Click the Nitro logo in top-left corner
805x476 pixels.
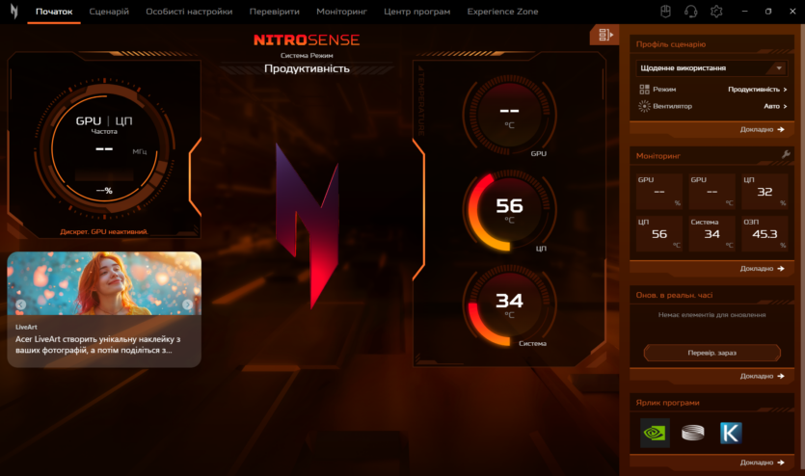coord(13,12)
